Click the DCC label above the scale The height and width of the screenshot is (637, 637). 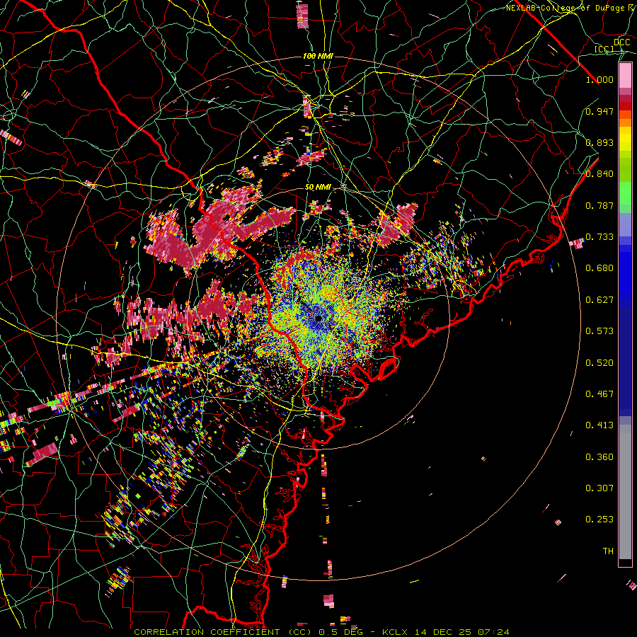pyautogui.click(x=622, y=42)
